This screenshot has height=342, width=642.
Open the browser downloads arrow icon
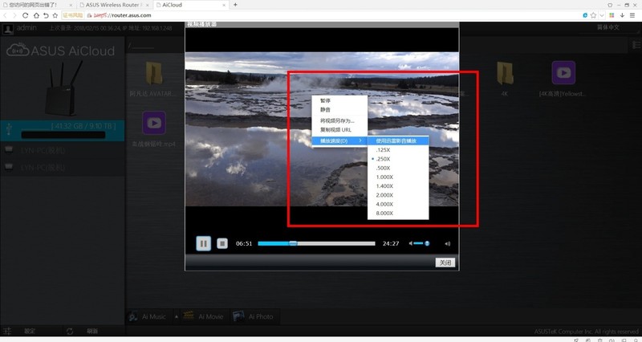622,15
